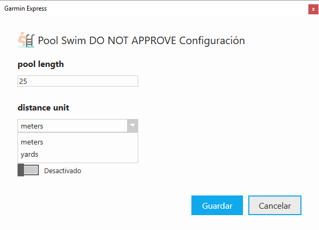Toggle the Desactivado switch on
Viewport: 319px width, 230px height.
pos(28,170)
